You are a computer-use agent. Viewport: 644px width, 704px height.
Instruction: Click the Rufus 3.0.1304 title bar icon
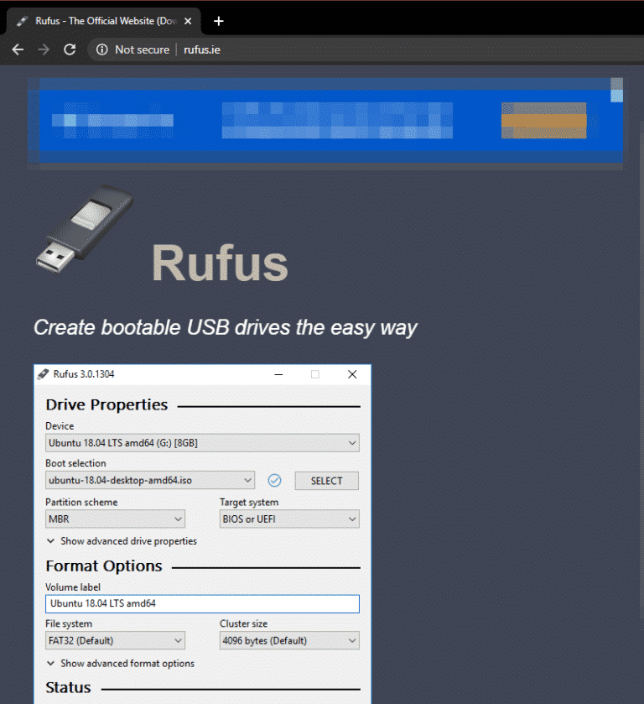(44, 374)
